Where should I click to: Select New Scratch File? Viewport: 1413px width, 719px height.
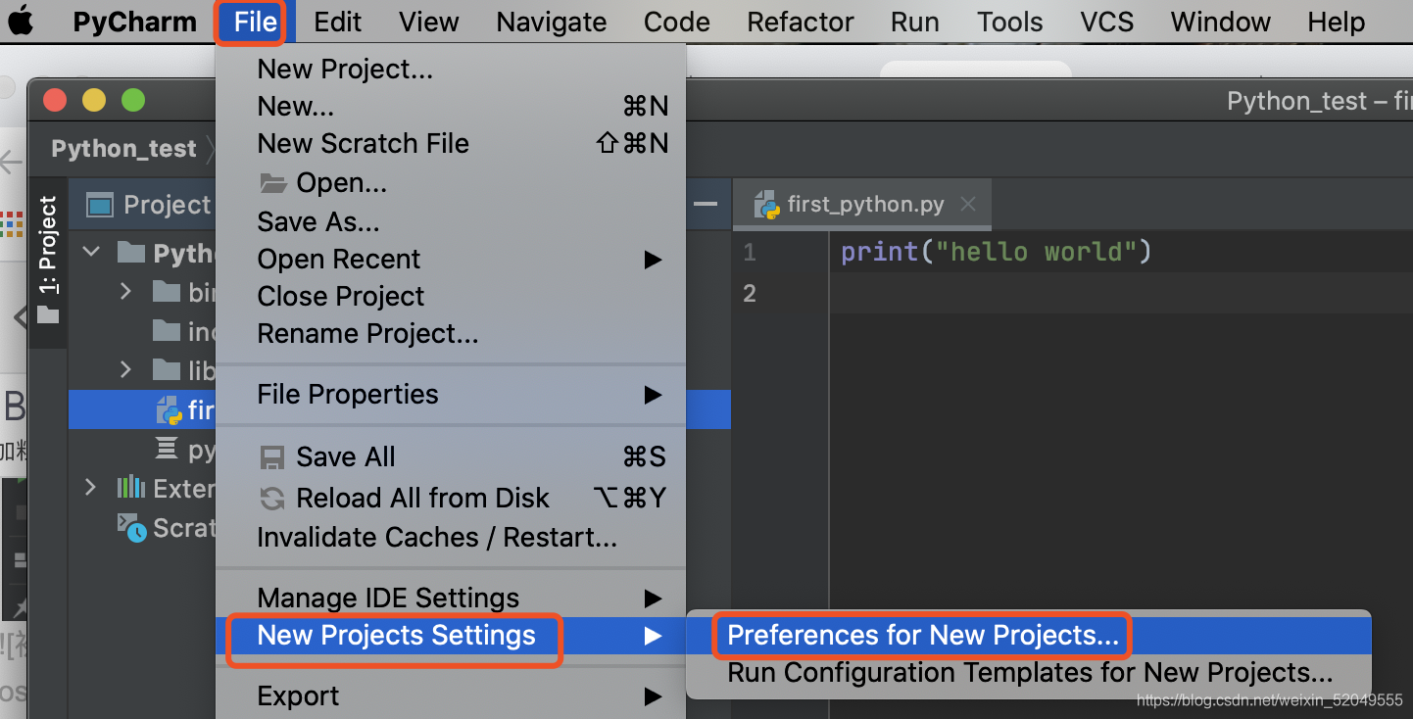[451, 143]
